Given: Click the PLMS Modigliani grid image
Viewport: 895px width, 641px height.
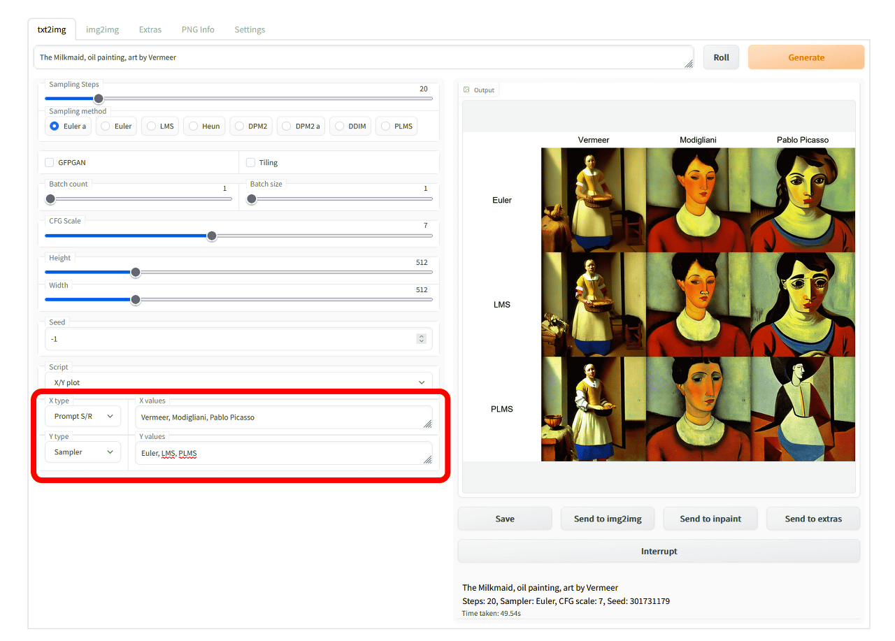Looking at the screenshot, I should [x=698, y=409].
